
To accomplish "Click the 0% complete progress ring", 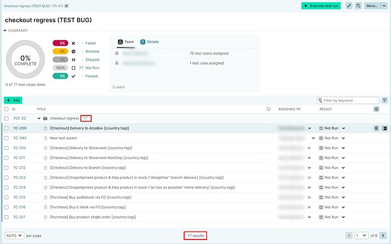I will pos(25,60).
